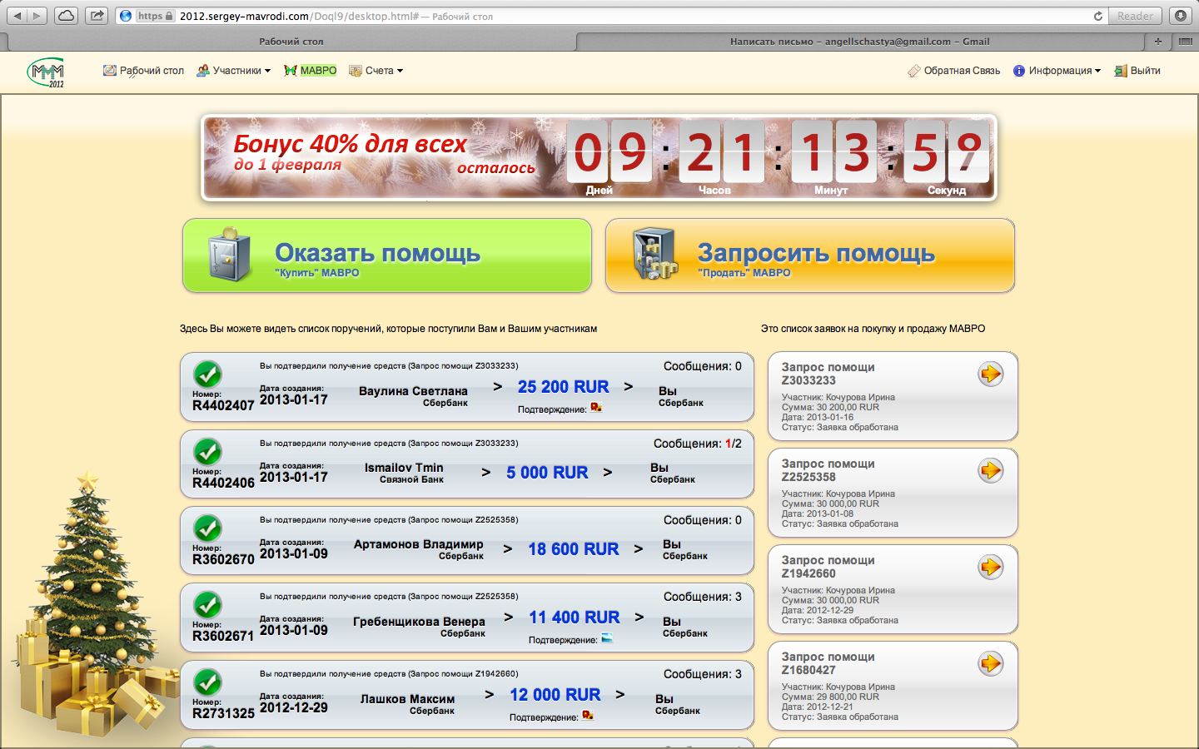1199x749 pixels.
Task: Click the MMM 2012 logo
Action: point(46,72)
